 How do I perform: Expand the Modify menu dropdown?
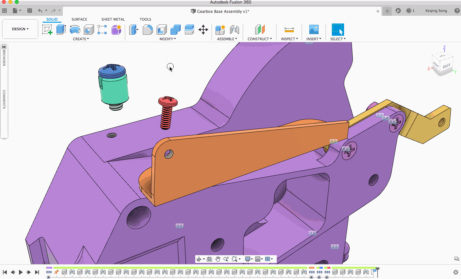coord(168,39)
